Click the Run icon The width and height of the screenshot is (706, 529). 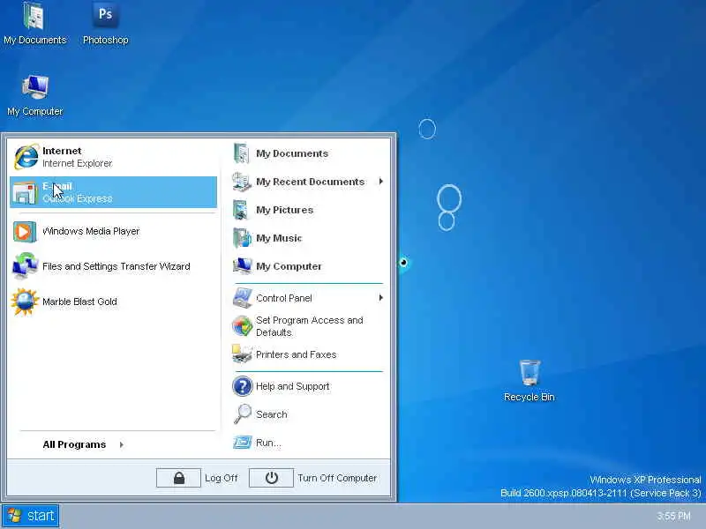[242, 443]
